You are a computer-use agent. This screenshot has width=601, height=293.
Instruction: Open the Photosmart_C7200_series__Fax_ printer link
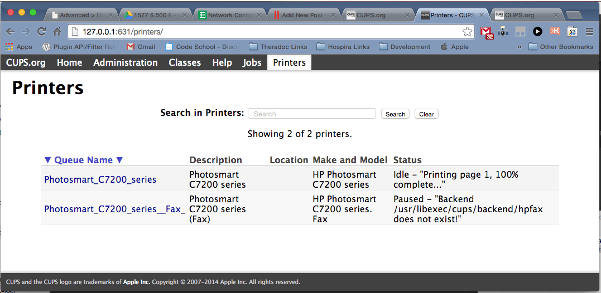pyautogui.click(x=115, y=209)
